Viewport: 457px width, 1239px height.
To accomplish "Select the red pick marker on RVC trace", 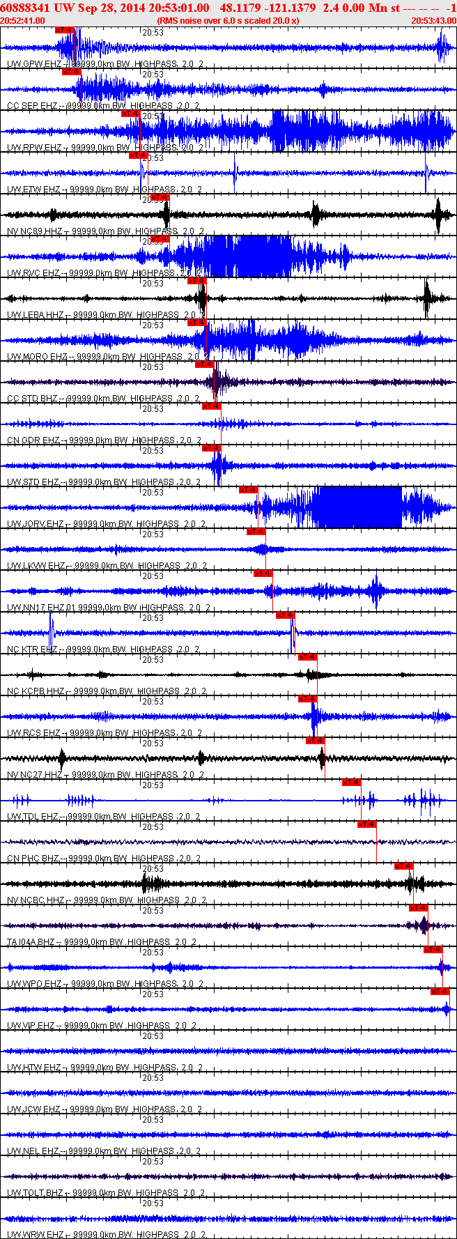I will (x=160, y=239).
